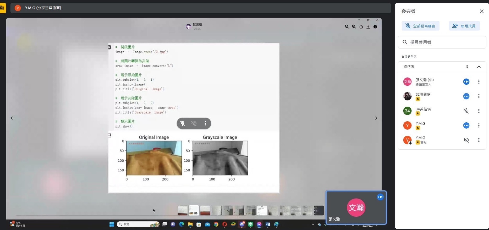This screenshot has height=230, width=489.
Task: Open Task View from the taskbar
Action: click(164, 224)
